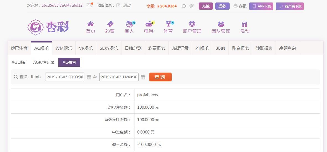Select the AG盈亏 sub-tab
The width and height of the screenshot is (327, 152).
click(69, 62)
